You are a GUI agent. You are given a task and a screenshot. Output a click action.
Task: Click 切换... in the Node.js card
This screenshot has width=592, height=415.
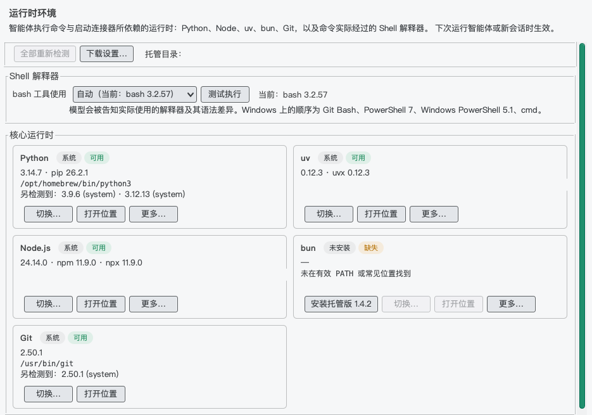coord(48,304)
